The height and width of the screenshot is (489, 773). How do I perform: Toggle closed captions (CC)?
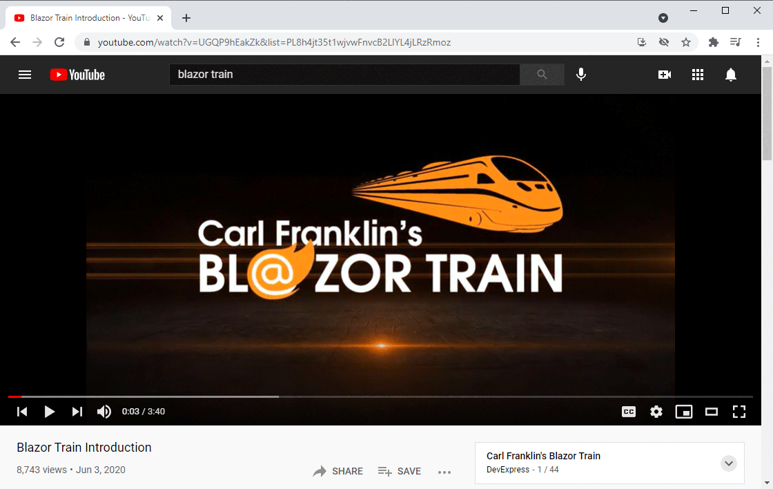pos(629,412)
